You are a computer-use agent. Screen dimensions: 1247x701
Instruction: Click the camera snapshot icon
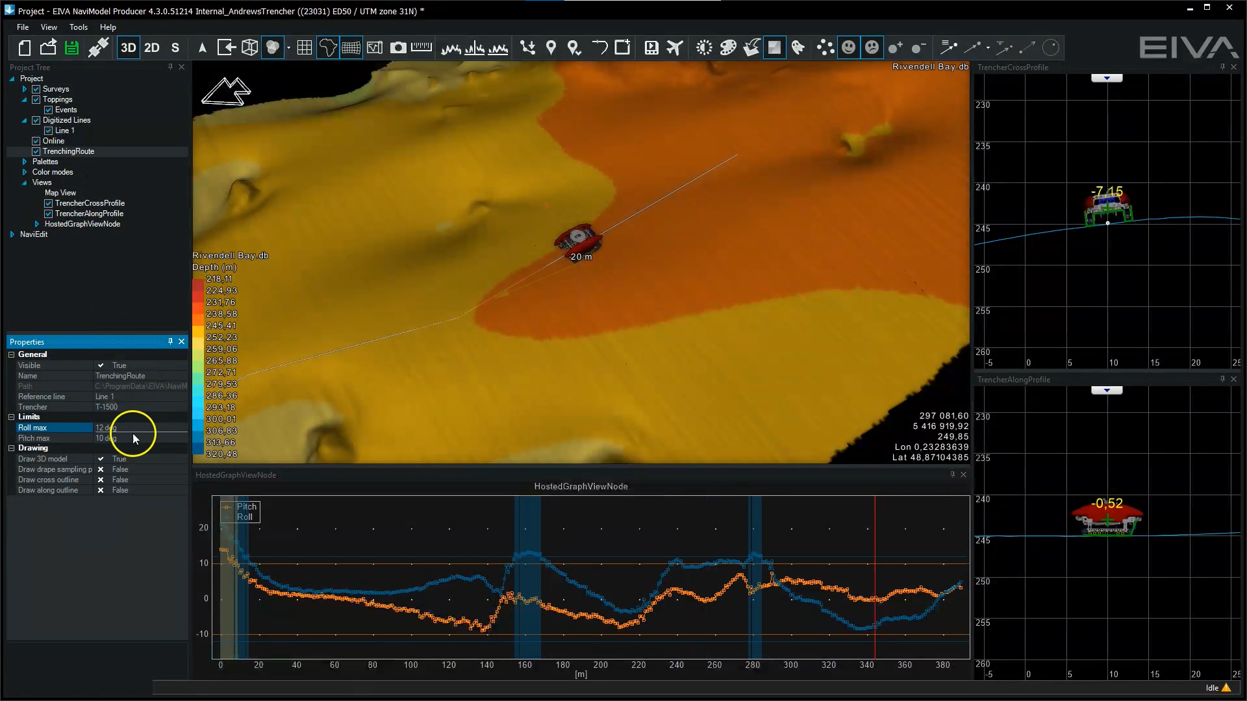point(398,47)
